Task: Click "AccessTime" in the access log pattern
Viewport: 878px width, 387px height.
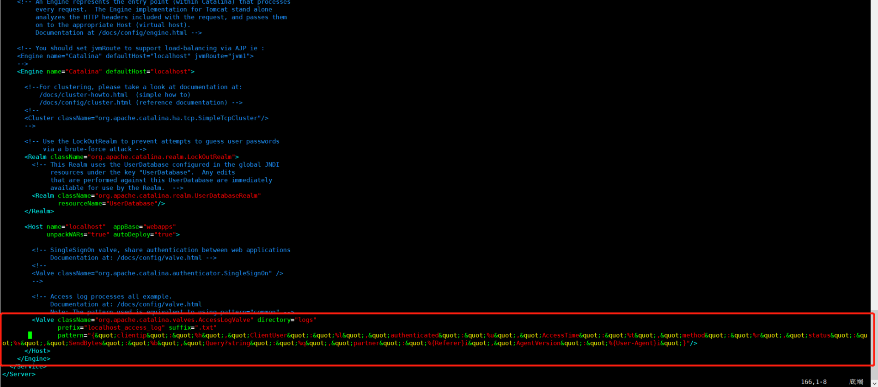Action: [x=561, y=335]
